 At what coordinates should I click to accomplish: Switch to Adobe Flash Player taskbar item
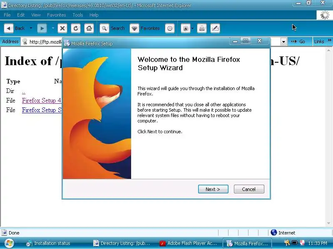tap(189, 243)
